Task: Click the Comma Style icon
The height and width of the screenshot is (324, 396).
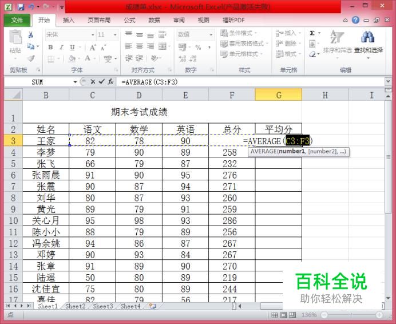Action: click(x=209, y=48)
